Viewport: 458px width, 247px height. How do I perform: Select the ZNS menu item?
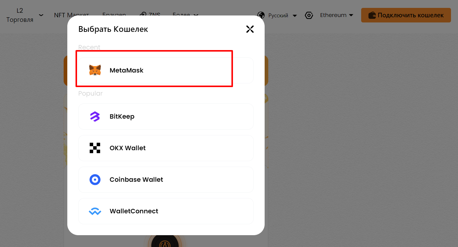150,14
